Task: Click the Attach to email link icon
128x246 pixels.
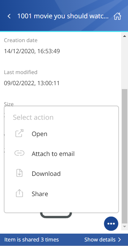Action: coord(20,153)
